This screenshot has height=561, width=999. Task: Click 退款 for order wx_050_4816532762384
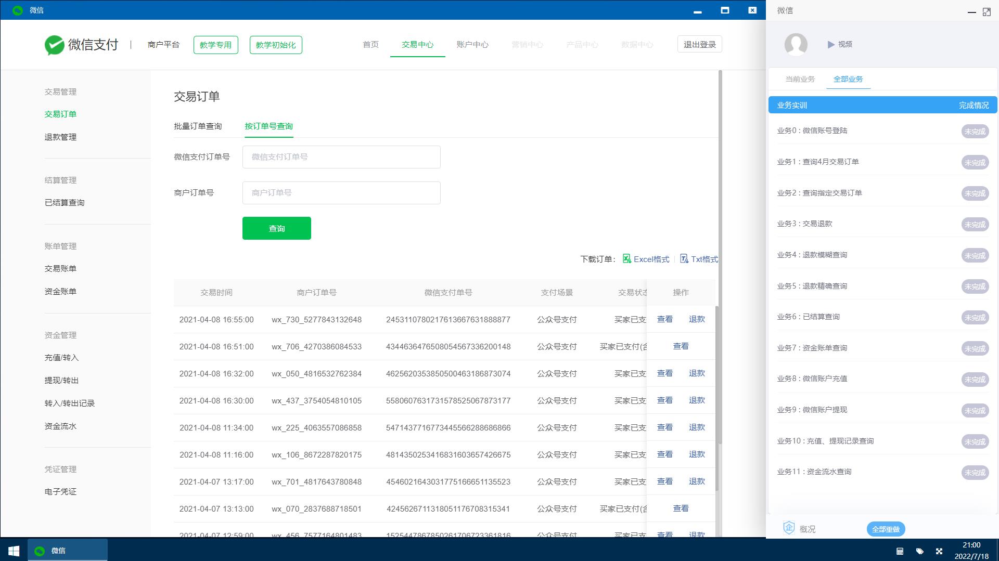point(697,373)
